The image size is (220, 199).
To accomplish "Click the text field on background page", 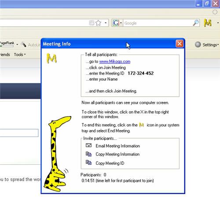I will (19, 133).
